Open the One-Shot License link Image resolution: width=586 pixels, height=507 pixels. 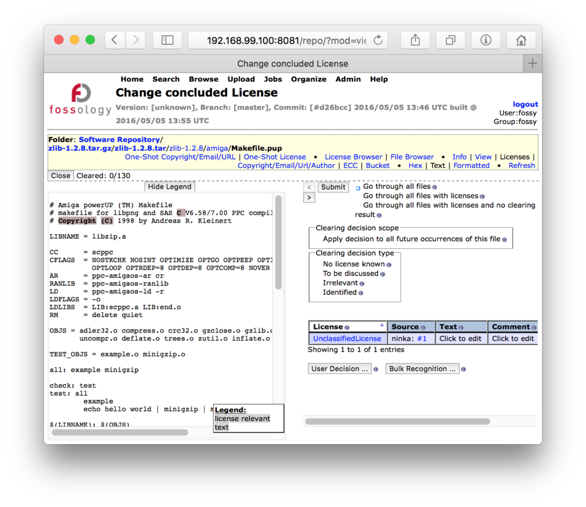pos(275,157)
